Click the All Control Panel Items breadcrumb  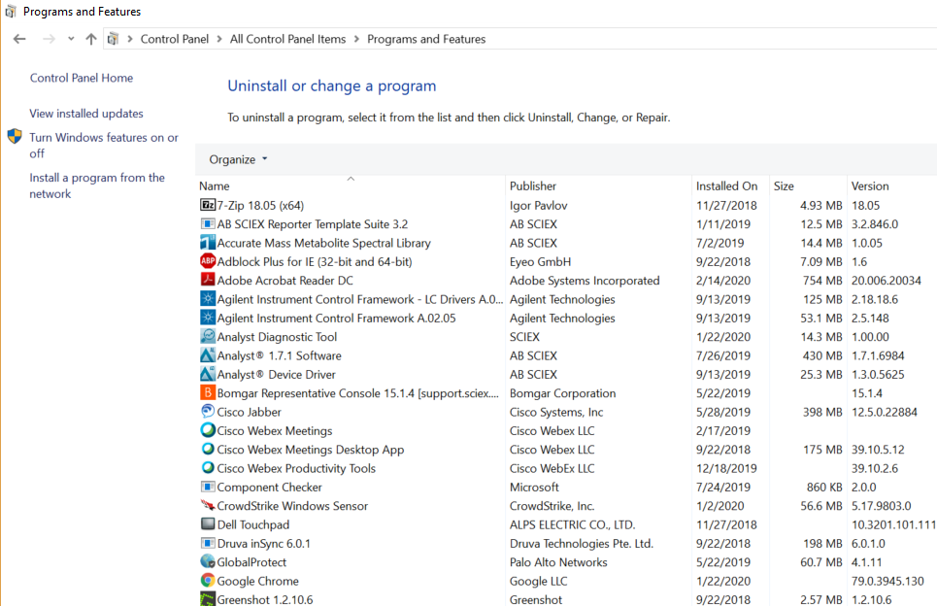[x=288, y=39]
